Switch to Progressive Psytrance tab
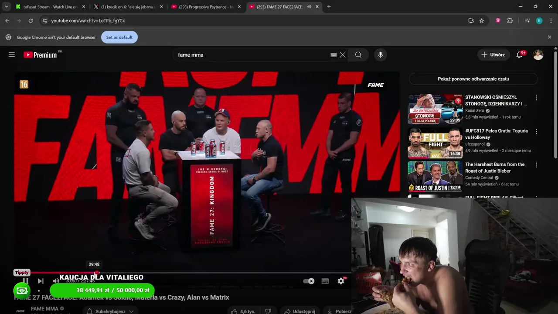558x314 pixels. (x=206, y=7)
